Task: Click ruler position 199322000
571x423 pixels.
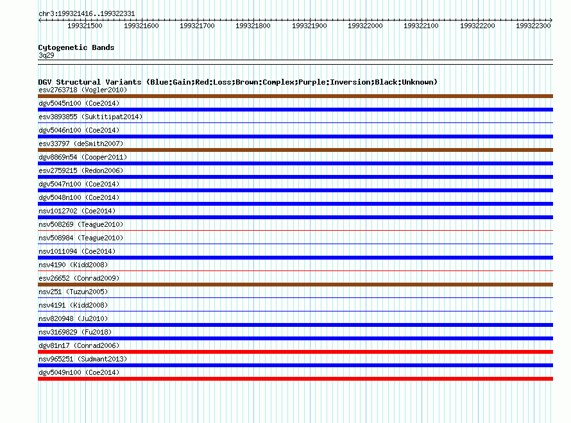Action: click(365, 26)
